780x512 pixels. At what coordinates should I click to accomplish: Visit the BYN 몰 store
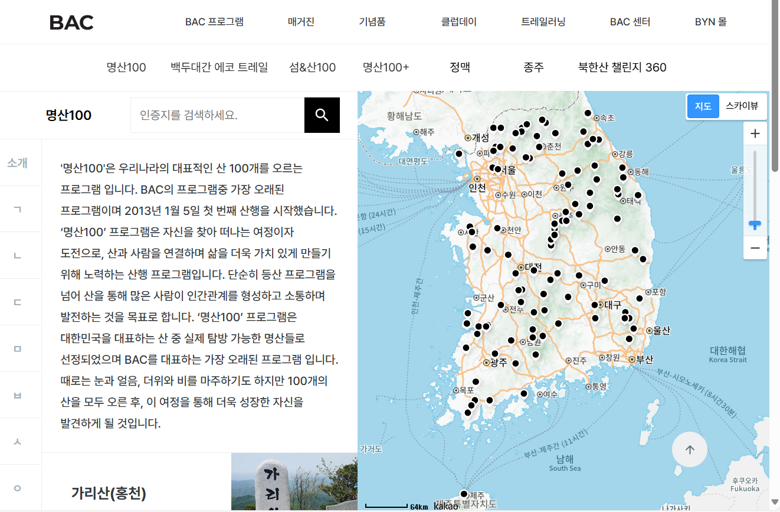(710, 22)
